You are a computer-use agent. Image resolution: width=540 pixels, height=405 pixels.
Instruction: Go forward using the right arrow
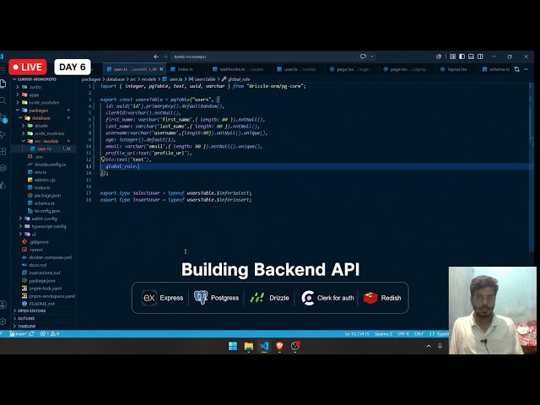165,57
